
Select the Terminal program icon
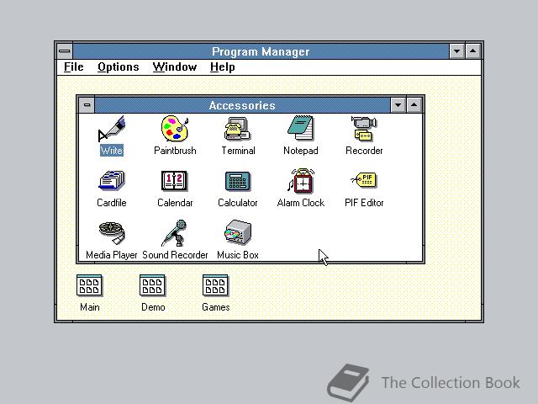[x=238, y=129]
